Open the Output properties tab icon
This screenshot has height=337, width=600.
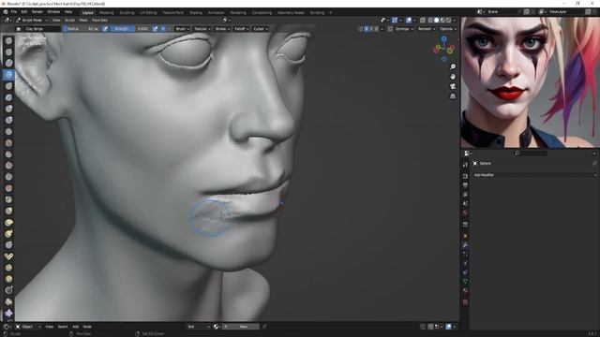tap(465, 185)
